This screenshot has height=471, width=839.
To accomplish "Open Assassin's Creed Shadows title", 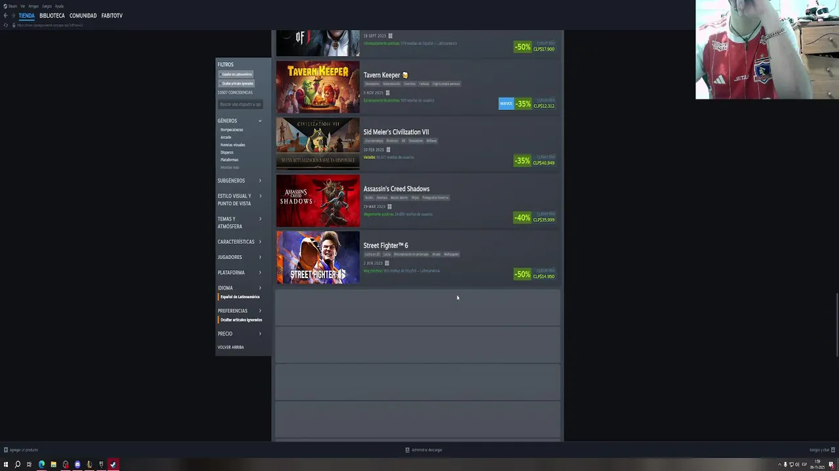I will click(397, 189).
